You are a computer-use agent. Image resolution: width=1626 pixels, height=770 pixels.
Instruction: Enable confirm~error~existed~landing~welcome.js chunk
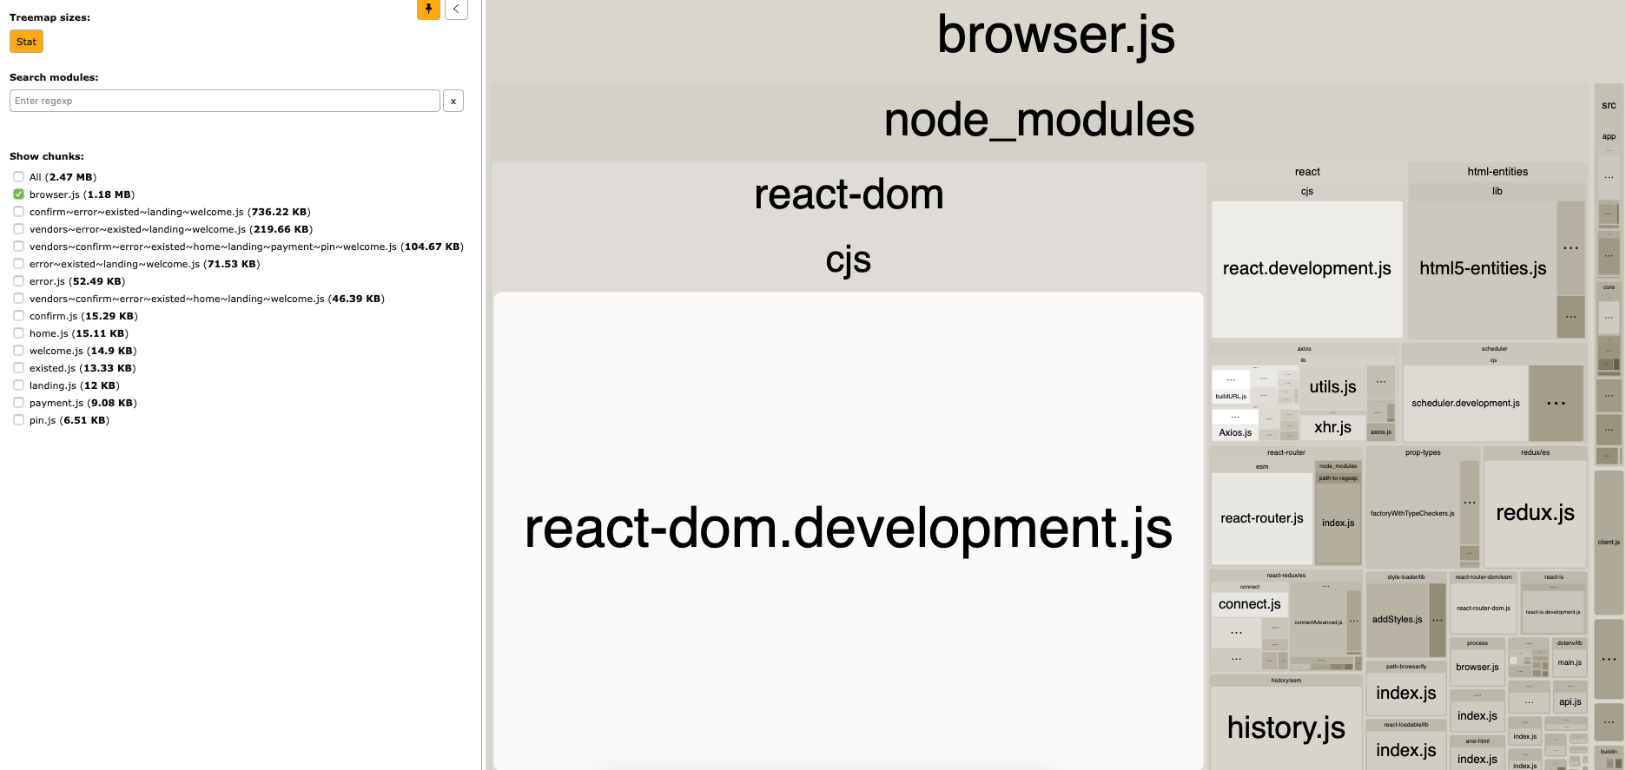coord(18,212)
